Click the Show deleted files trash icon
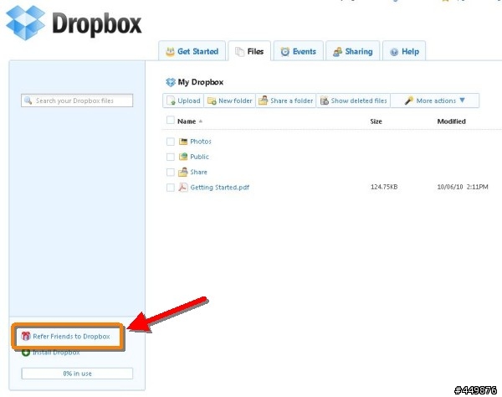 click(325, 101)
